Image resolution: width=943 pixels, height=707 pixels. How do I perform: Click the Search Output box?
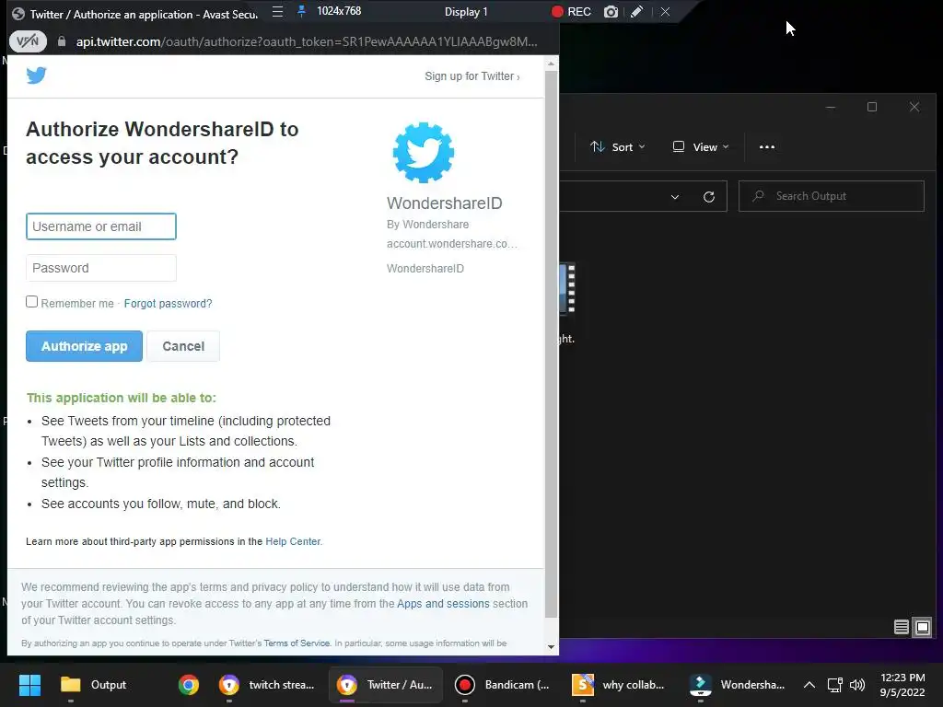(832, 196)
